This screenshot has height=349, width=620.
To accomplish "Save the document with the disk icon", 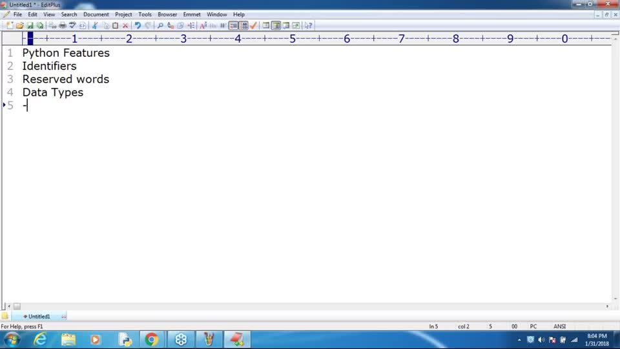I will (30, 26).
